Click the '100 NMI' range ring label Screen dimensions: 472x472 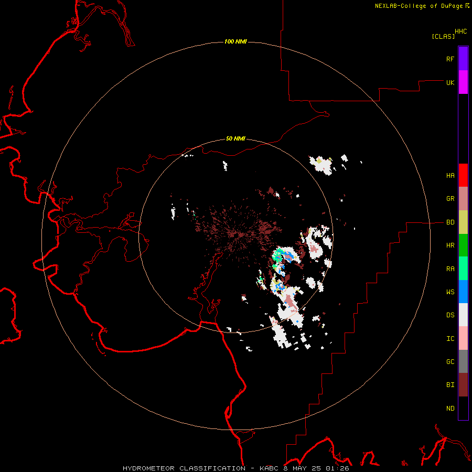click(235, 41)
